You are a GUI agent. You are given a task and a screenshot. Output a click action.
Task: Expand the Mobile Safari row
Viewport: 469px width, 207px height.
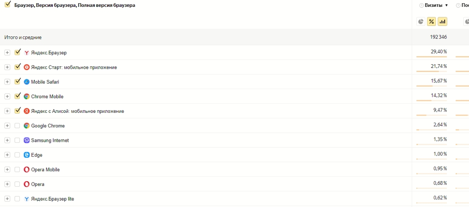tap(7, 82)
